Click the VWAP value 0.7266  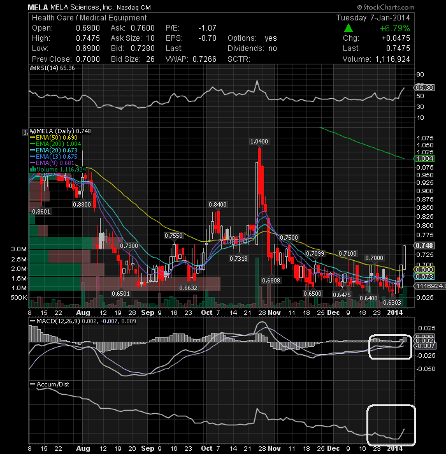(x=204, y=59)
